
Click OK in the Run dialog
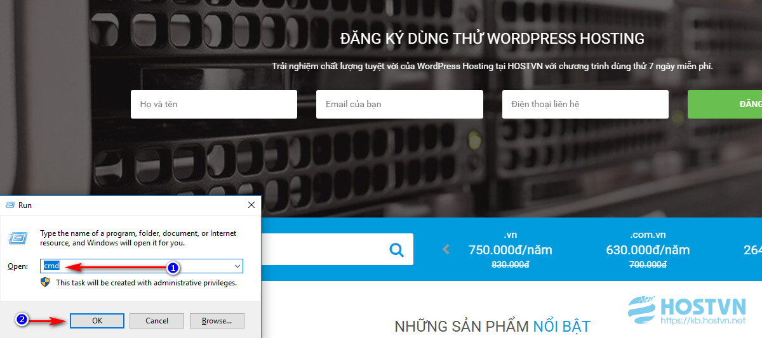coord(97,320)
